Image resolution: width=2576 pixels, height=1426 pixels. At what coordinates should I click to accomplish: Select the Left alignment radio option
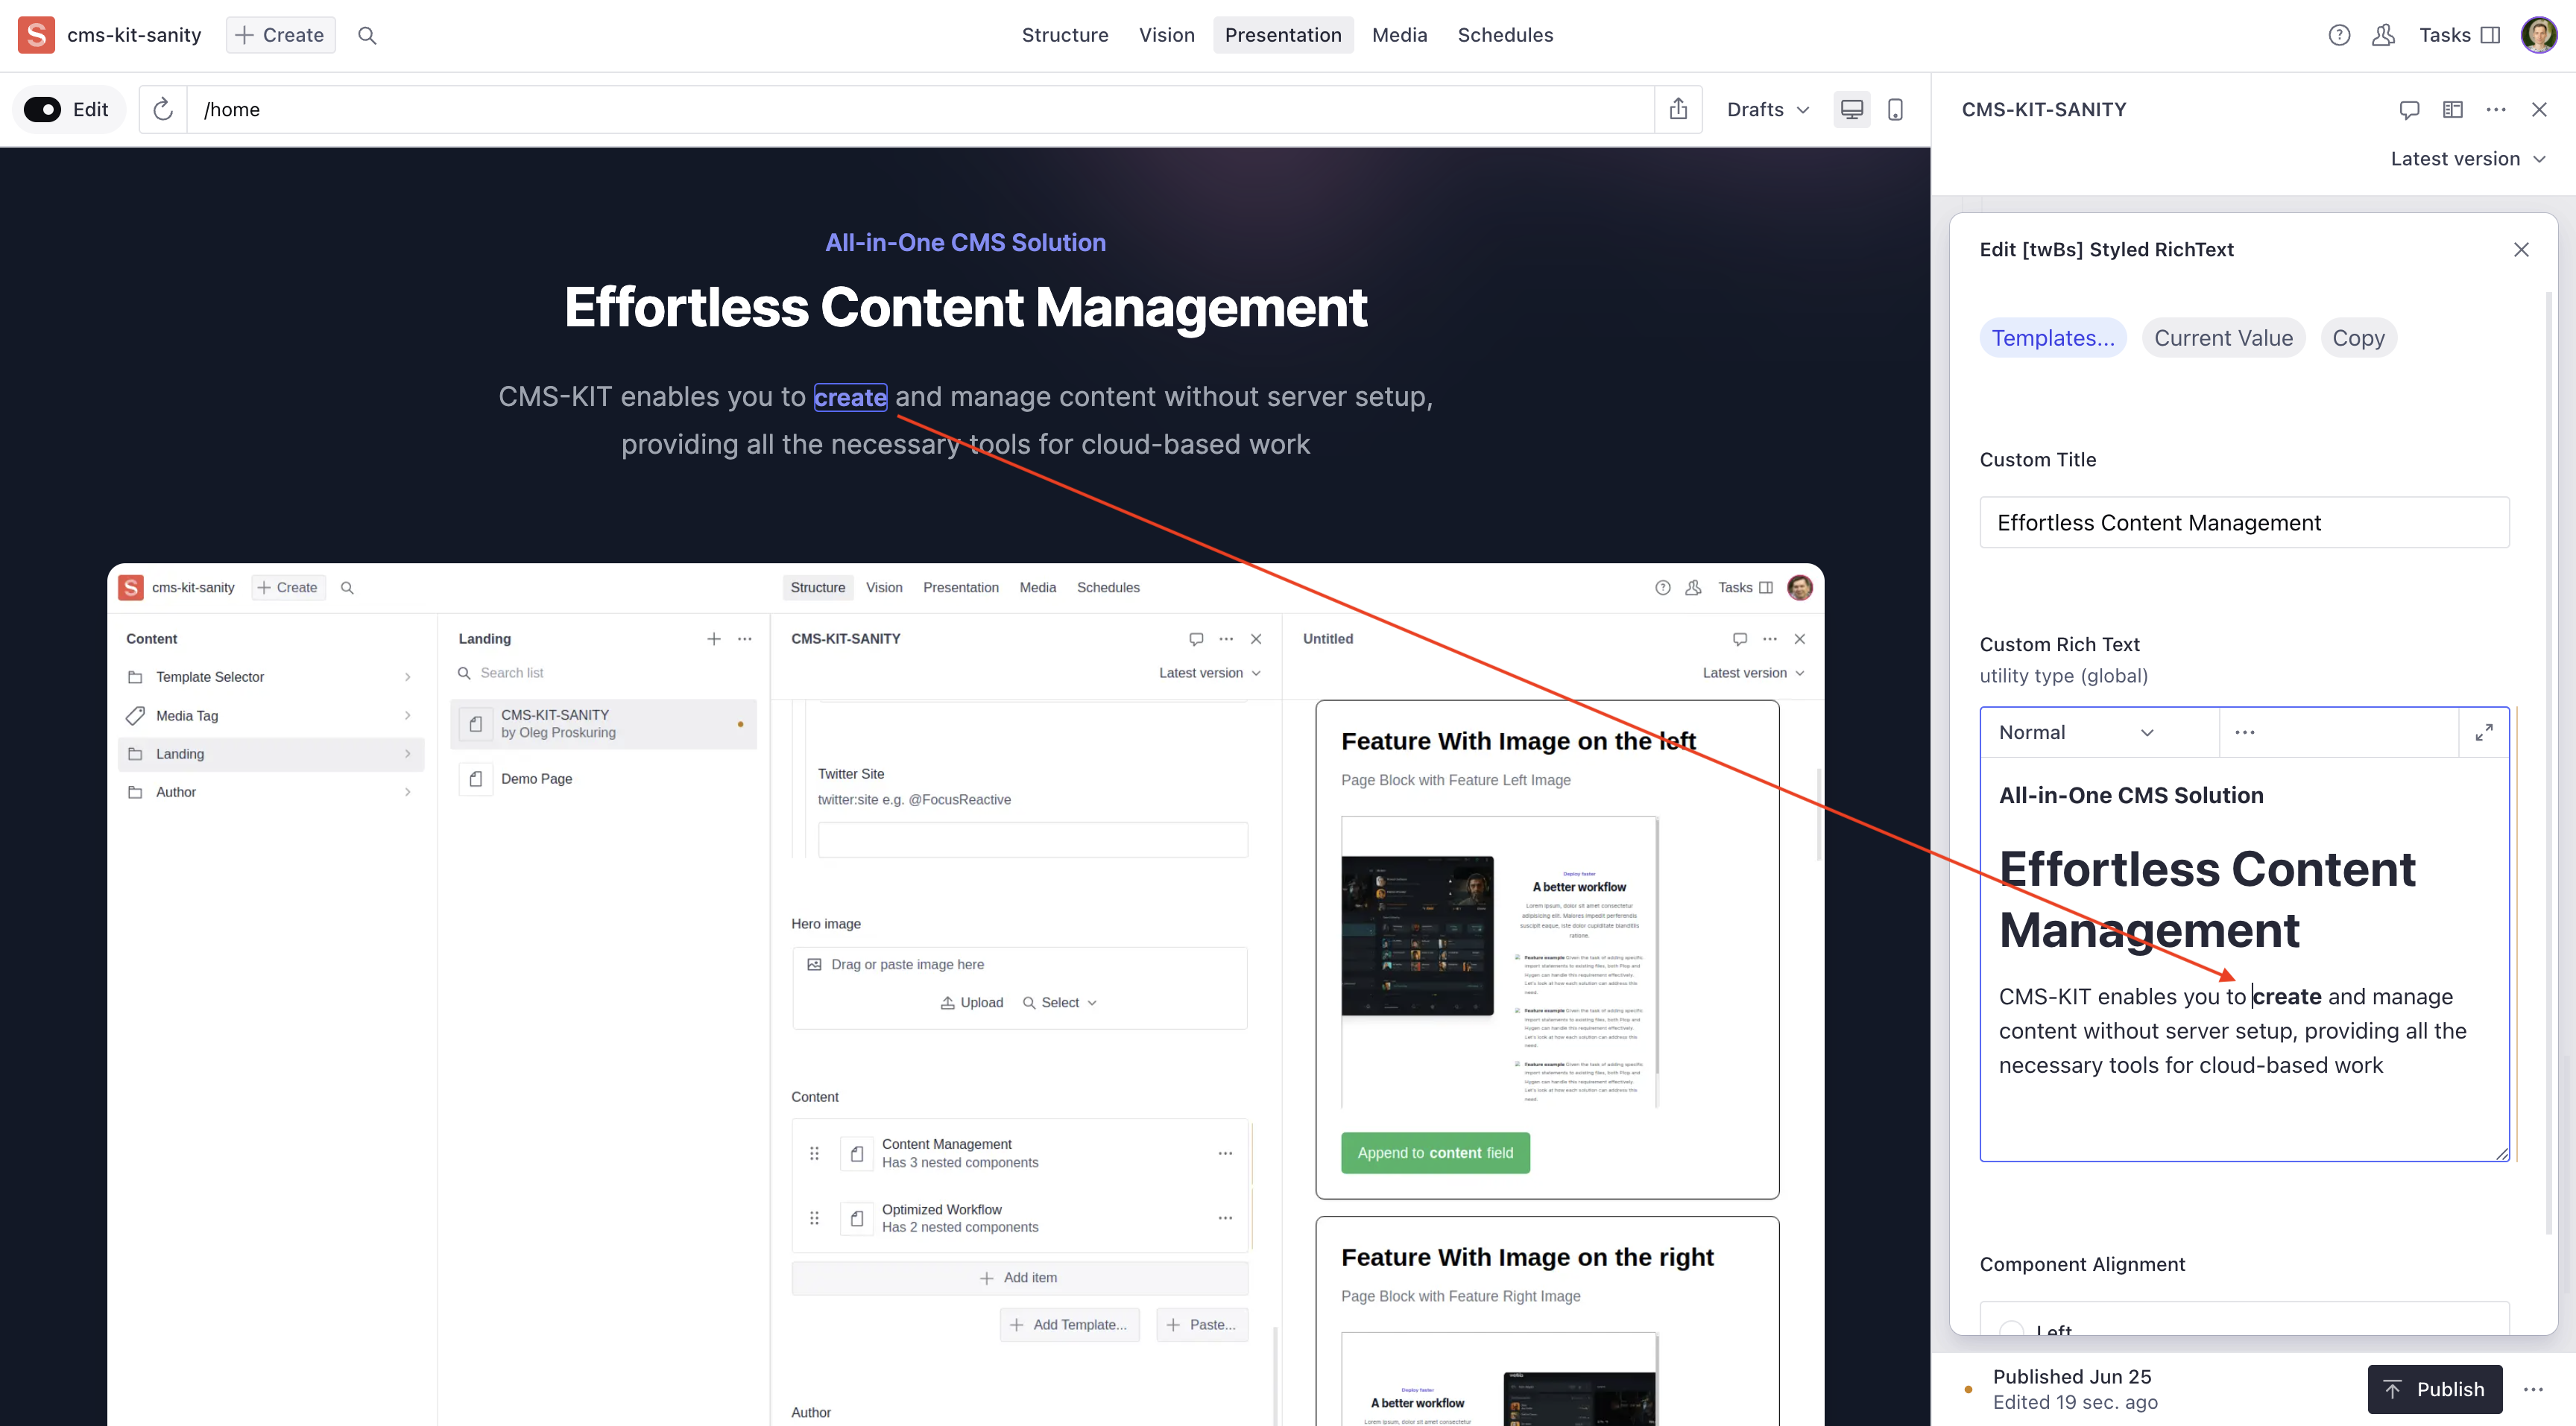(2011, 1330)
